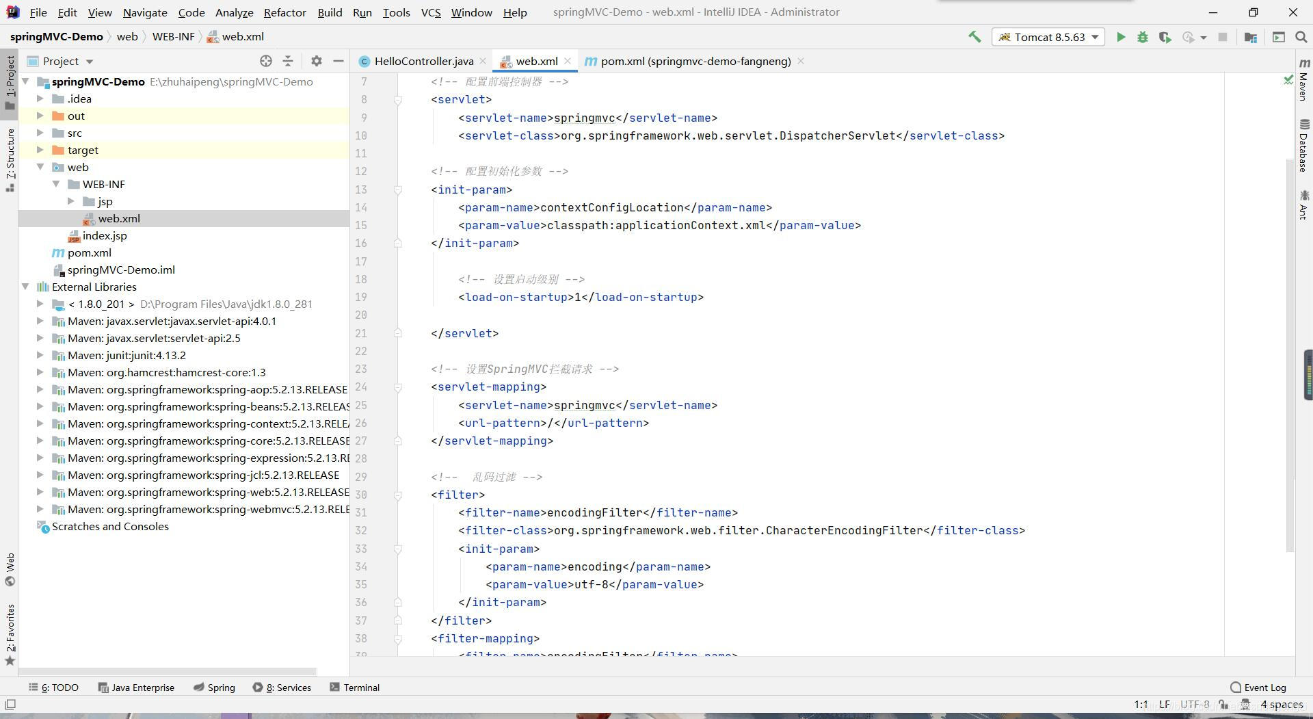Click WEB-INF in breadcrumb path
1313x719 pixels.
173,37
